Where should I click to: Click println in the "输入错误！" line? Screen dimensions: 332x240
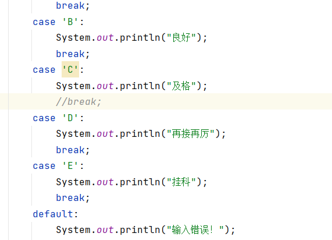point(140,230)
